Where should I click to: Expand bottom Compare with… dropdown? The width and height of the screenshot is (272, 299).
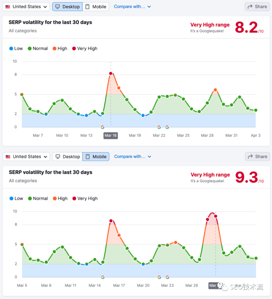132,157
